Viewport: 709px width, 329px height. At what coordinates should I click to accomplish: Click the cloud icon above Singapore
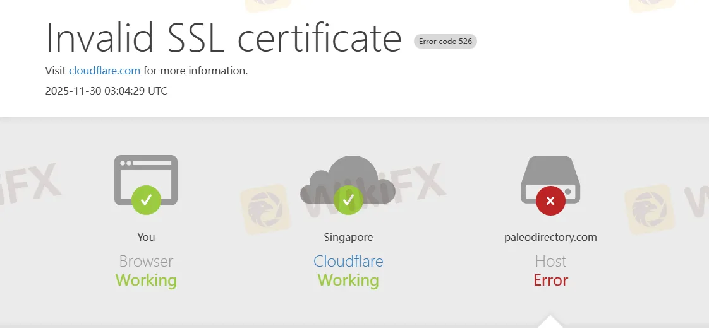click(348, 180)
